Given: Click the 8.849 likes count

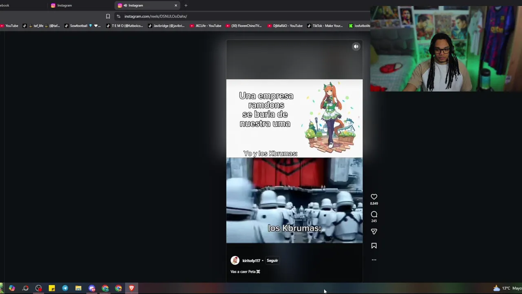Looking at the screenshot, I should tap(374, 203).
